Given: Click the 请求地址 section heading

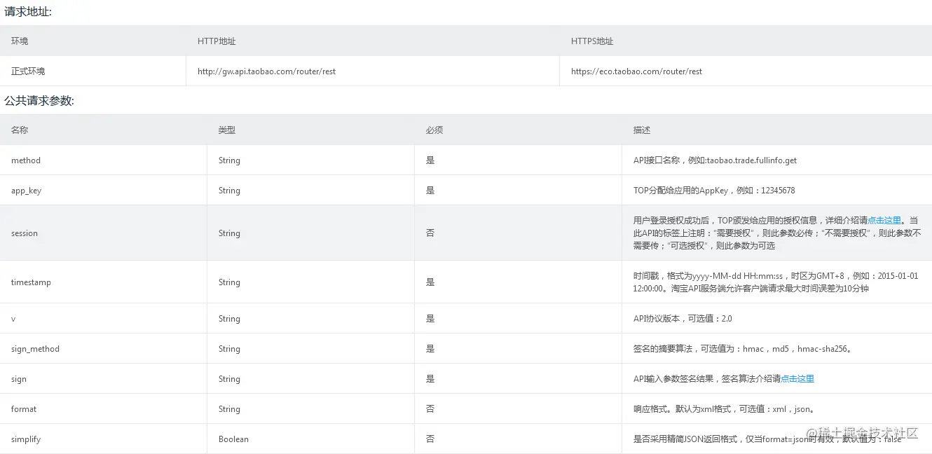Looking at the screenshot, I should [x=28, y=11].
